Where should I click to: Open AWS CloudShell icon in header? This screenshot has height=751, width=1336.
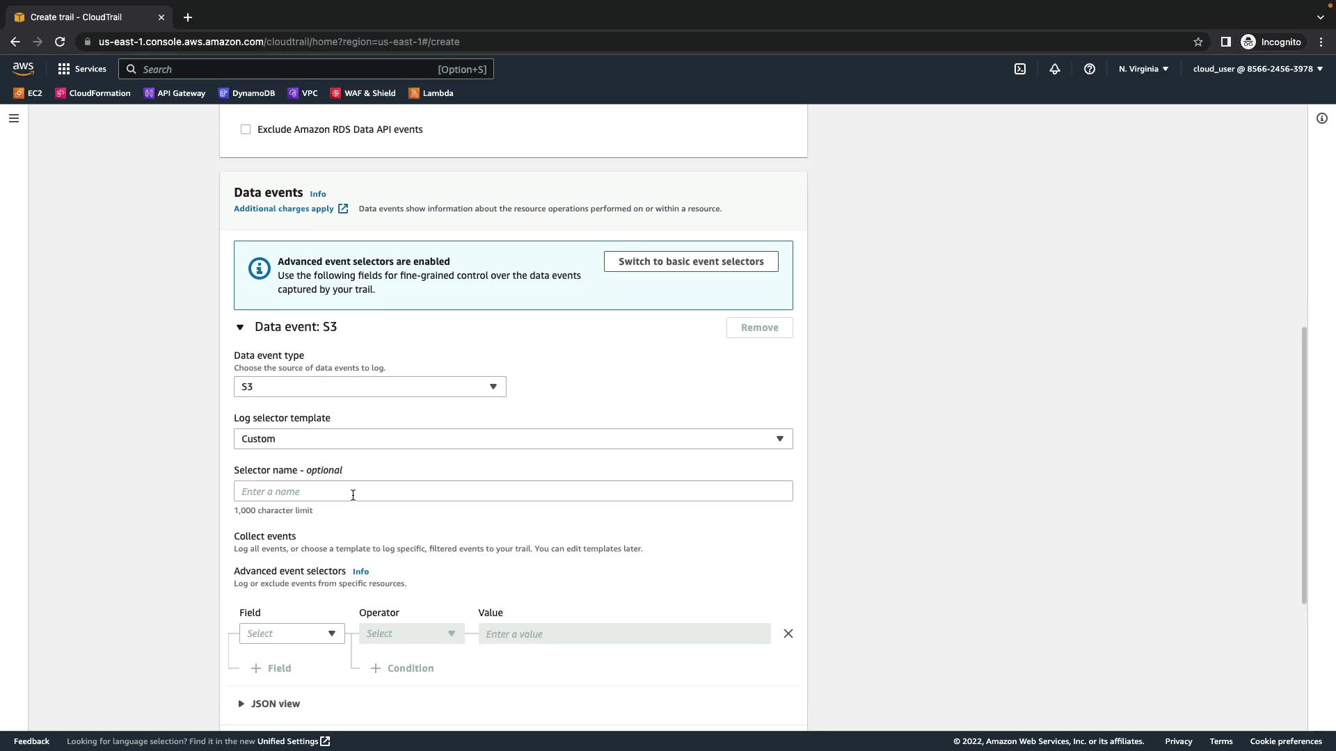click(x=1020, y=69)
